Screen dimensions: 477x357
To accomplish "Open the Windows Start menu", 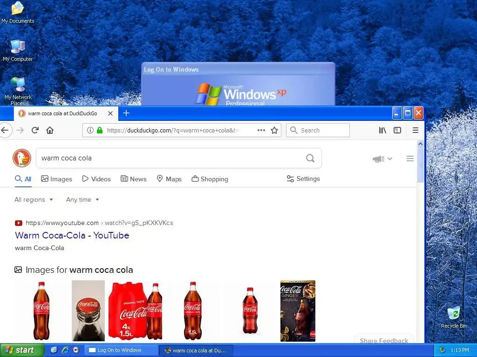I will tap(22, 350).
